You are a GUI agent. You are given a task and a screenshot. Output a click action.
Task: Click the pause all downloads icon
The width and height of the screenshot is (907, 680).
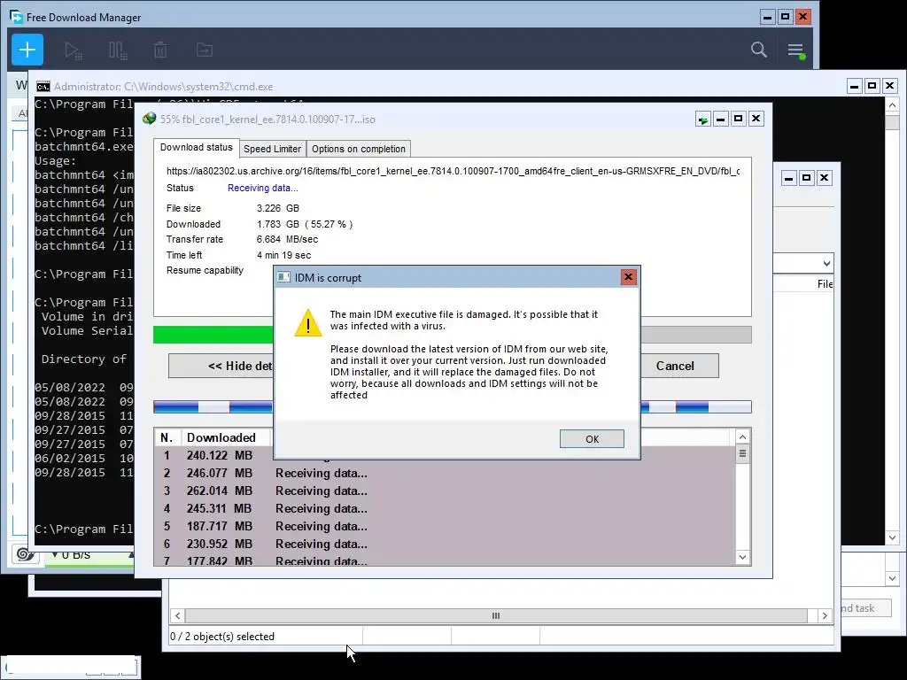click(118, 50)
